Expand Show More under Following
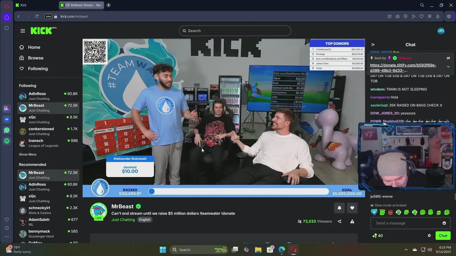The height and width of the screenshot is (256, 456). pos(28,154)
